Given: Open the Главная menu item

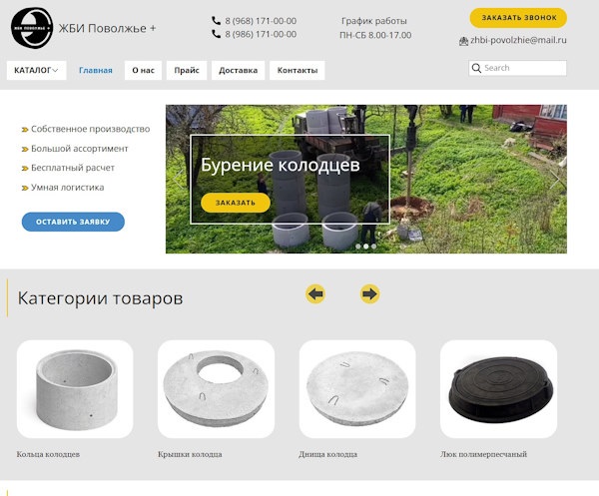Looking at the screenshot, I should click(96, 71).
